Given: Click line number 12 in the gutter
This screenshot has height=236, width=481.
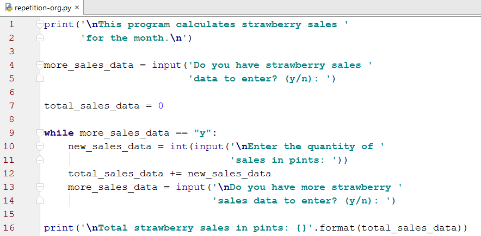Looking at the screenshot, I should (11, 174).
